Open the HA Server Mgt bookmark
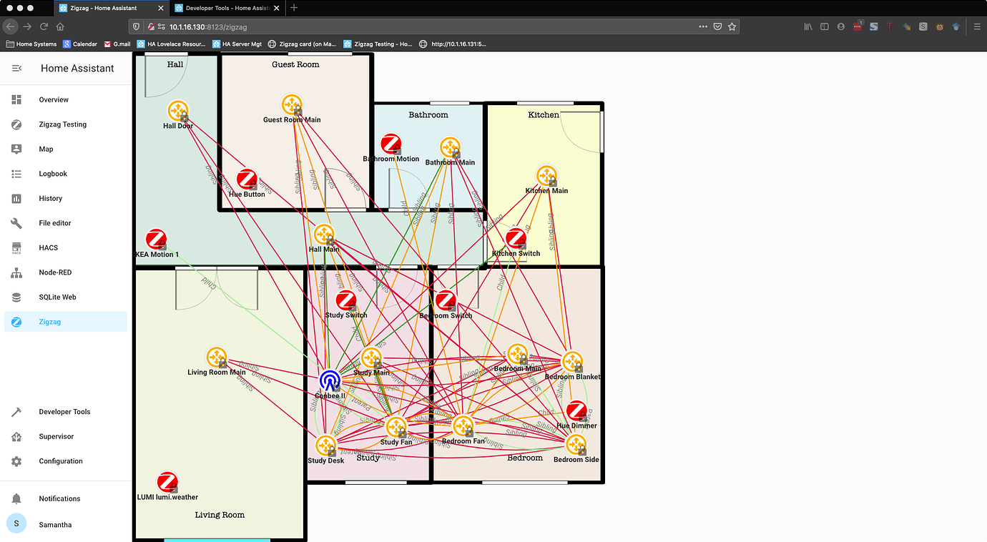 pyautogui.click(x=237, y=44)
